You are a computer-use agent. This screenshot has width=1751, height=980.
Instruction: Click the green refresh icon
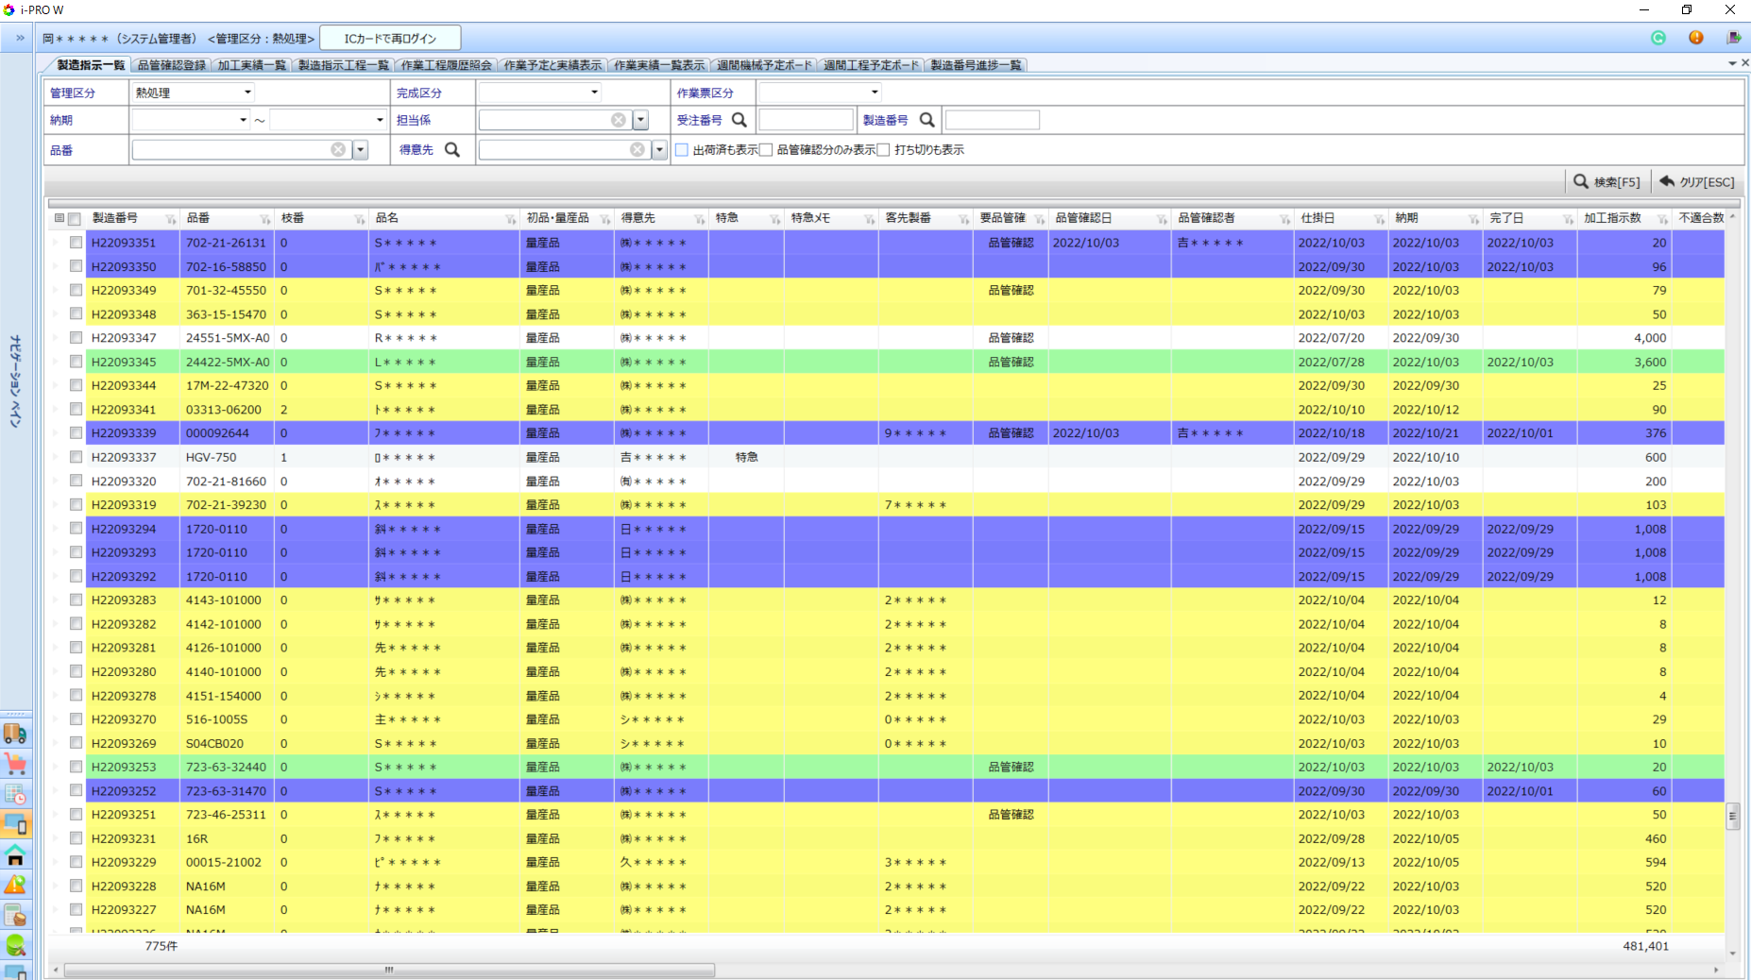click(1658, 38)
